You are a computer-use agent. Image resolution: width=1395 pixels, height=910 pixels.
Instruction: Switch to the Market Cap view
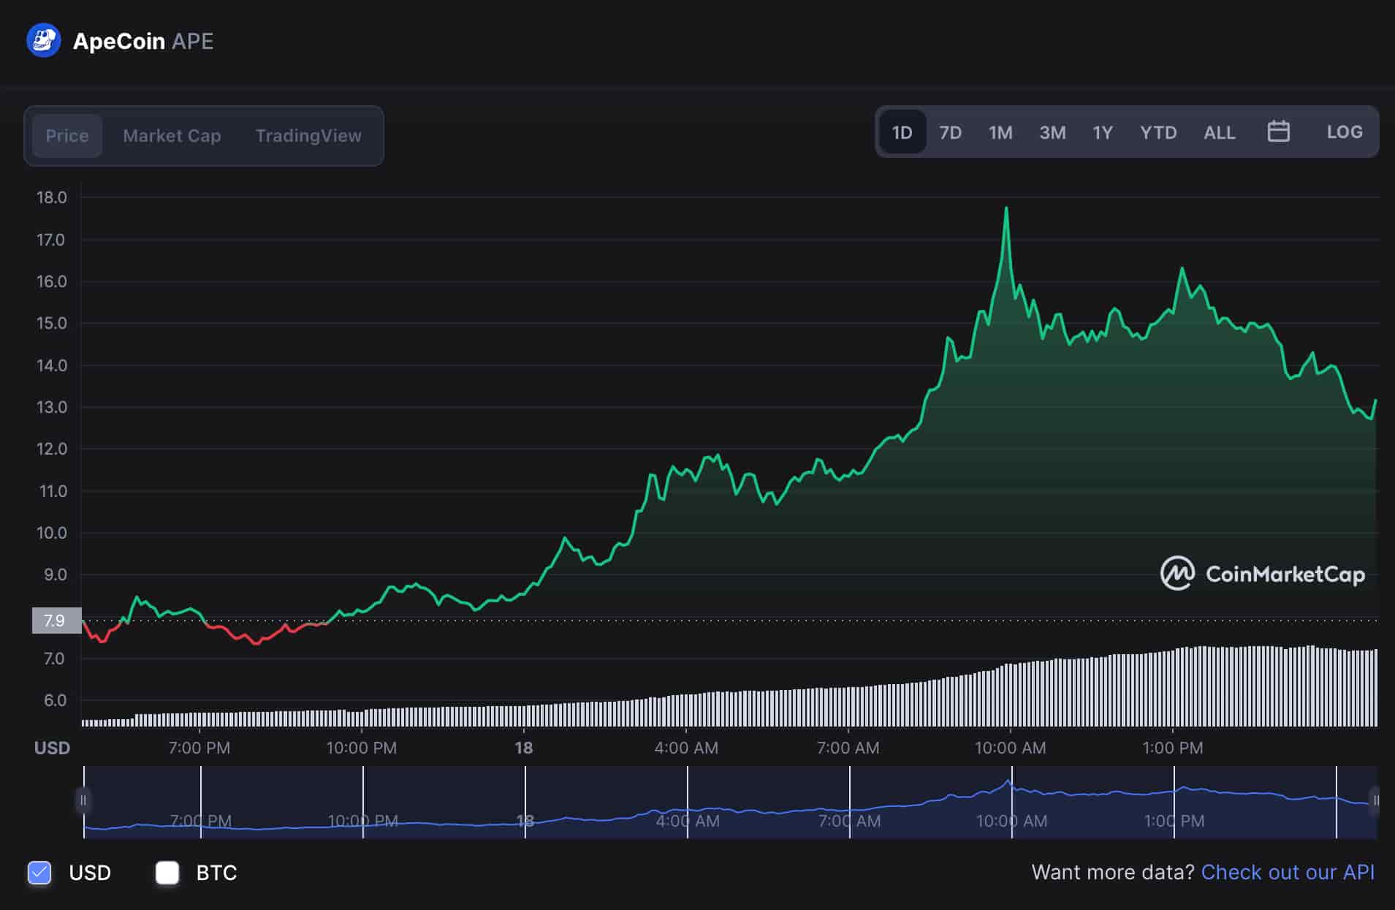[172, 135]
